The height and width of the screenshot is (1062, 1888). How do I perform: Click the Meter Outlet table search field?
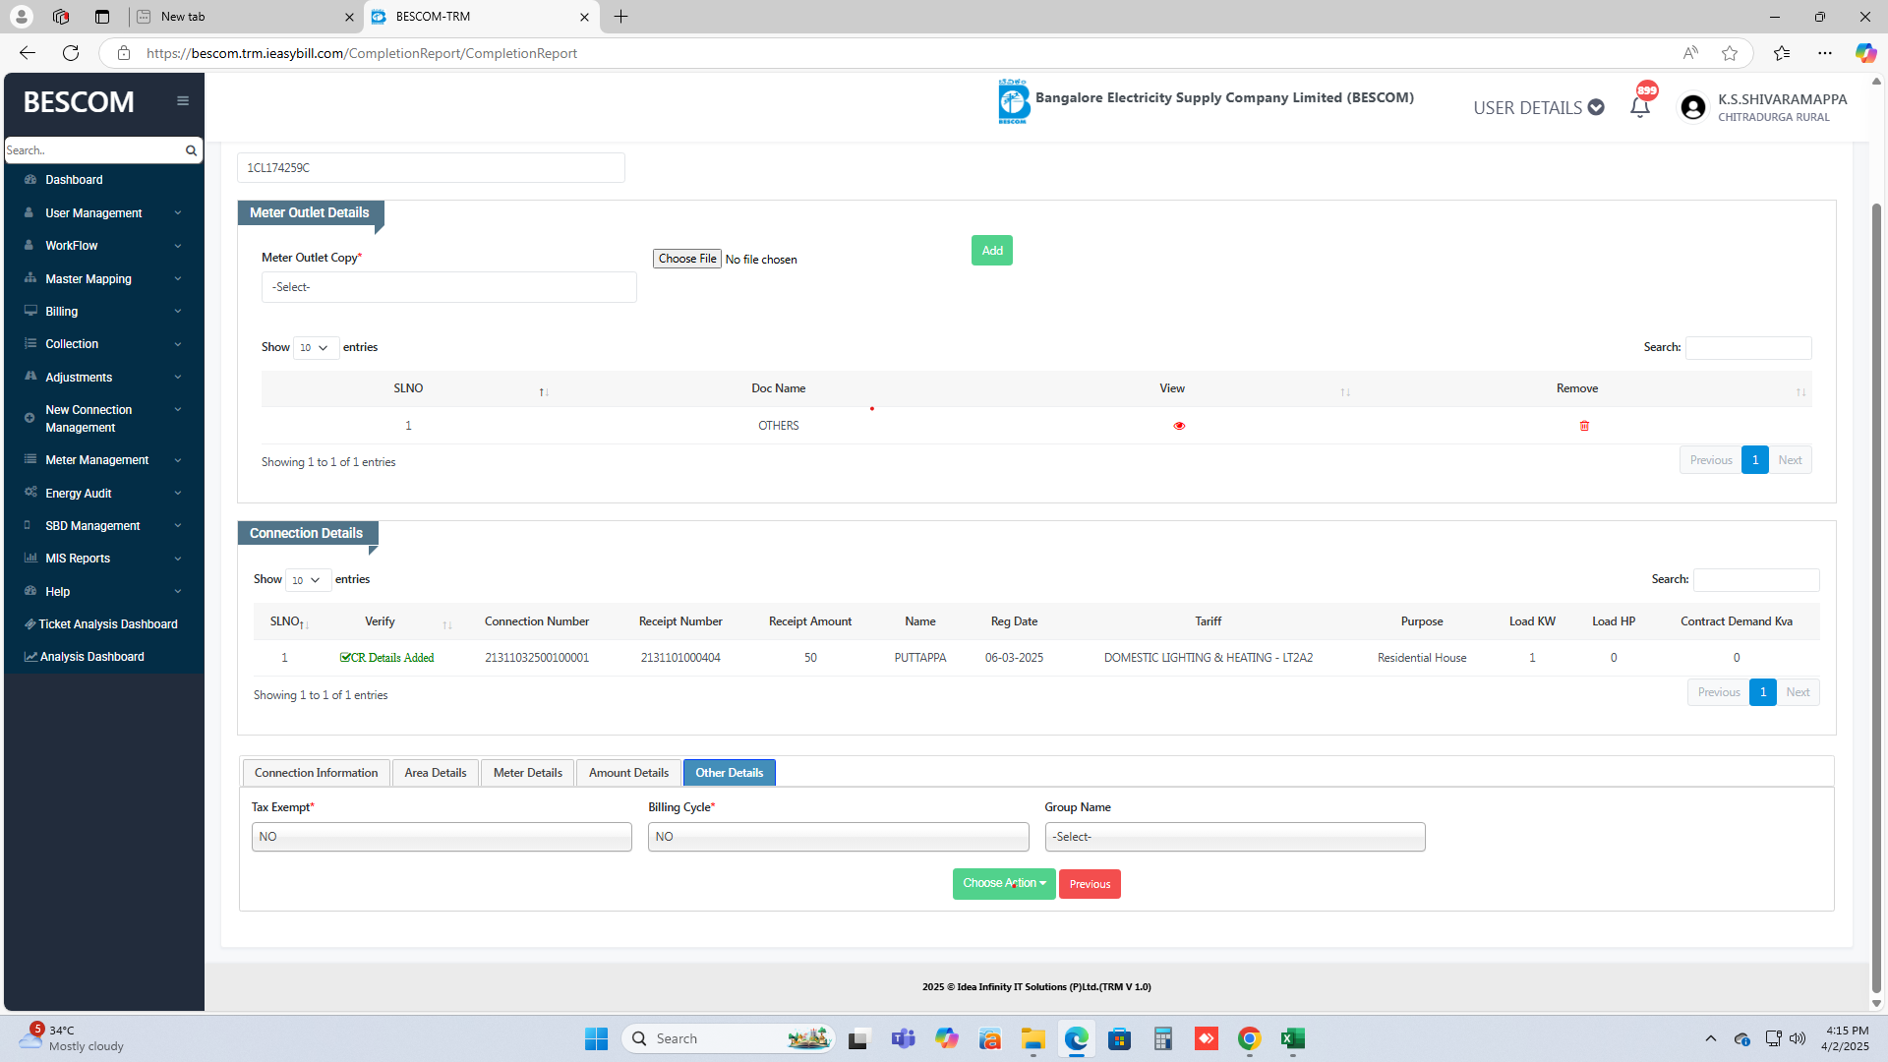pyautogui.click(x=1747, y=348)
